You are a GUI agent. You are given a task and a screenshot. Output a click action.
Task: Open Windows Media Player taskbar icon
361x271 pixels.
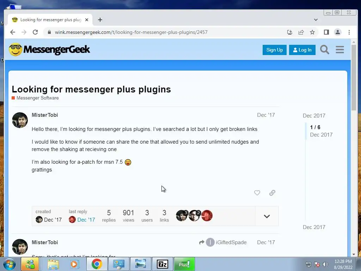(x=74, y=264)
